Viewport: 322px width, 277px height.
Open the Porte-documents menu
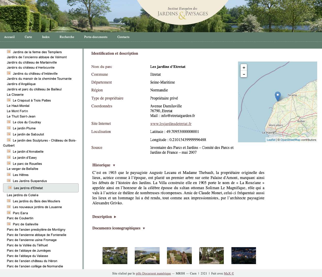point(96,37)
